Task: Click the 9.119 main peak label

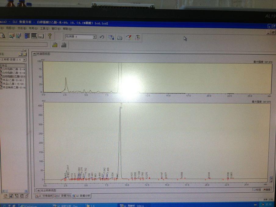Action: point(121,106)
